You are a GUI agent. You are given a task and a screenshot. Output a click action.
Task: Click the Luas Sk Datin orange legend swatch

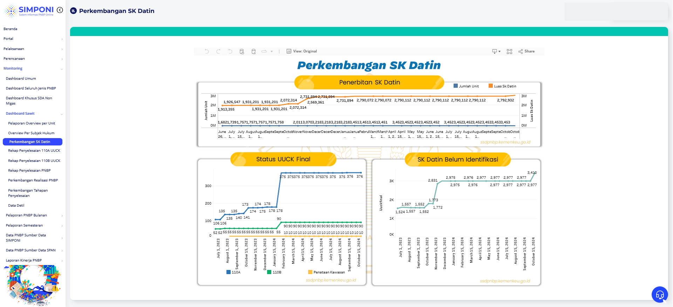point(491,86)
